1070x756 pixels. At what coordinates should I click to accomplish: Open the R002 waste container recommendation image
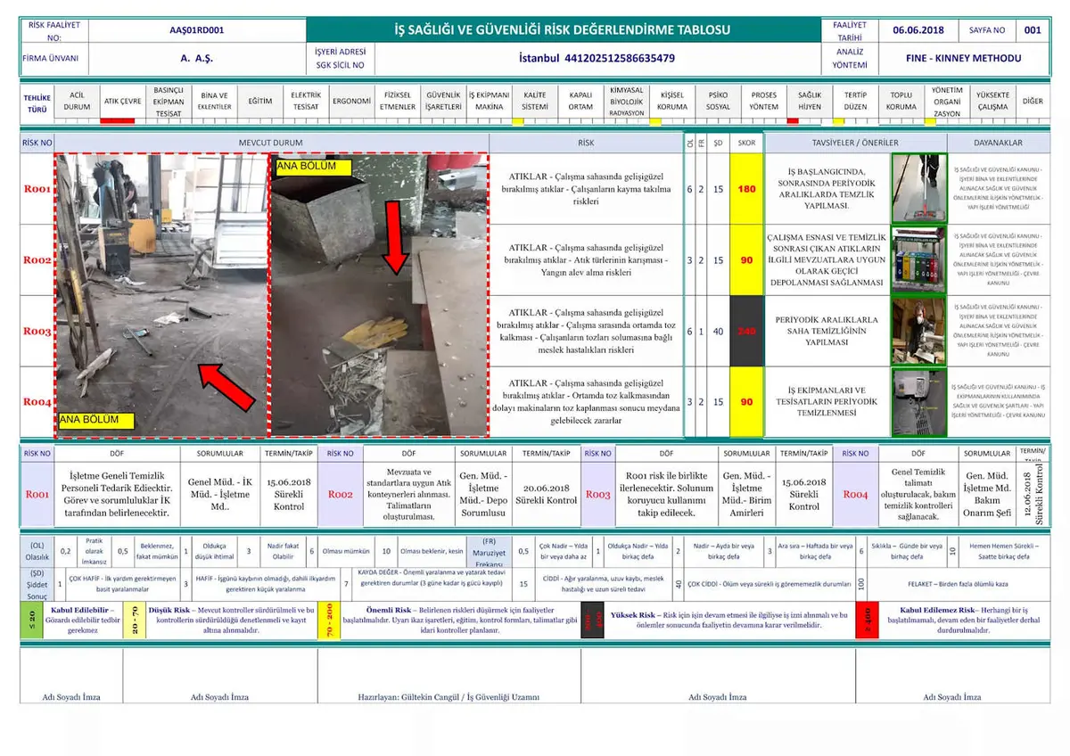(x=918, y=259)
